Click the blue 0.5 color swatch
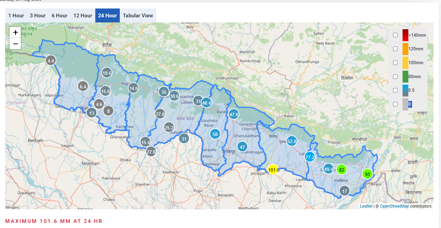This screenshot has width=441, height=228. (405, 90)
